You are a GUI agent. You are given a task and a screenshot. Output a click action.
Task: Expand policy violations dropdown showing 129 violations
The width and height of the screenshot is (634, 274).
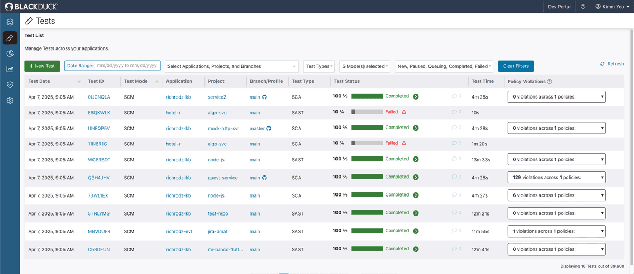pyautogui.click(x=556, y=178)
